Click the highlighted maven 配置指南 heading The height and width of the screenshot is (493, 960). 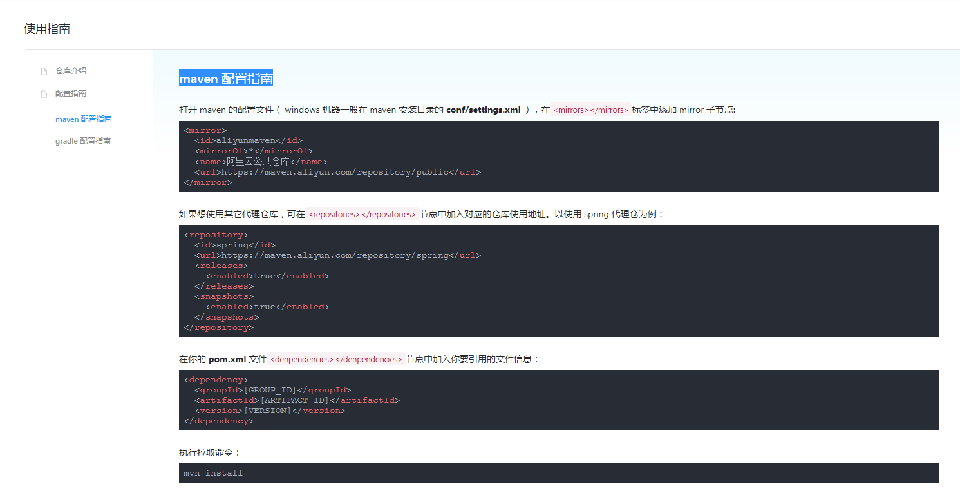tap(226, 79)
